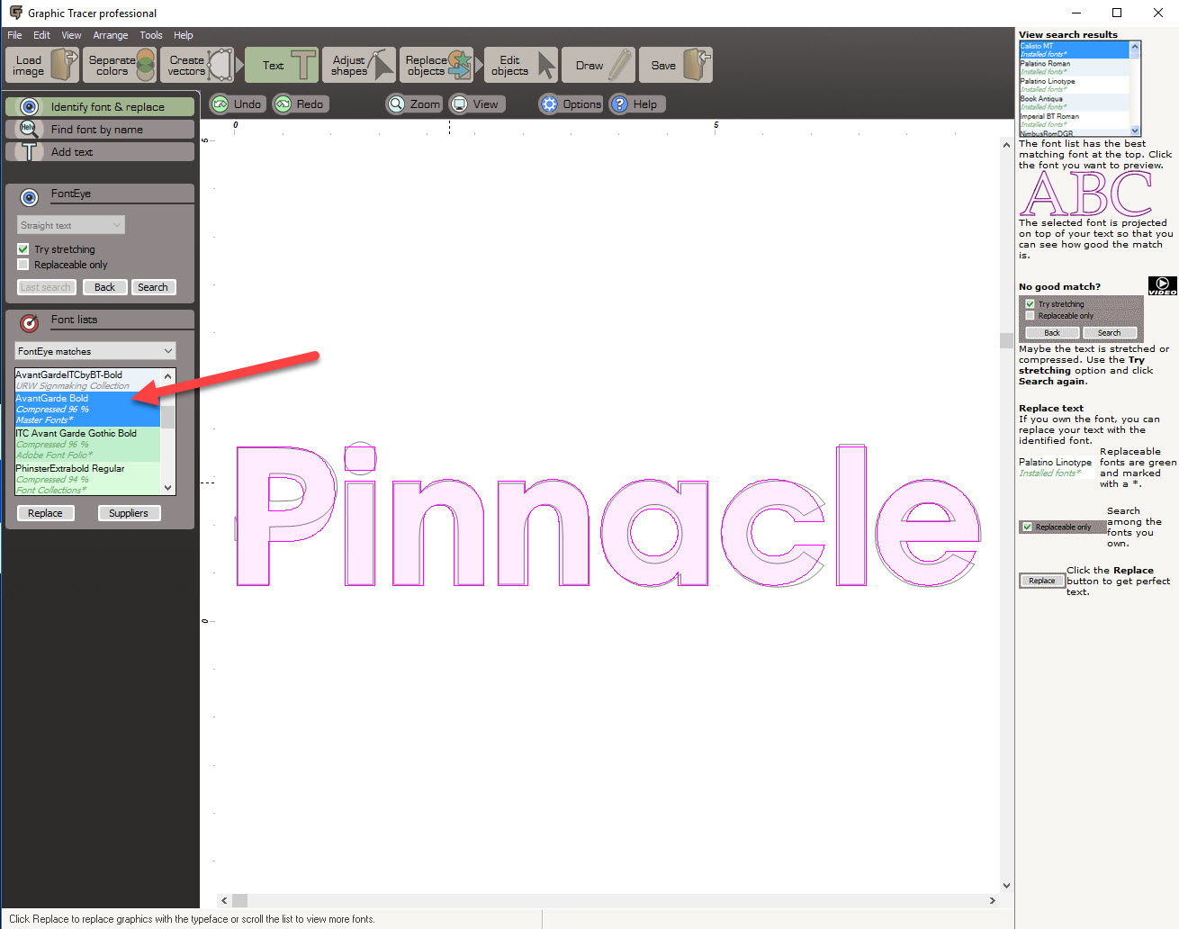Open the File menu
Image resolution: width=1179 pixels, height=929 pixels.
(14, 35)
